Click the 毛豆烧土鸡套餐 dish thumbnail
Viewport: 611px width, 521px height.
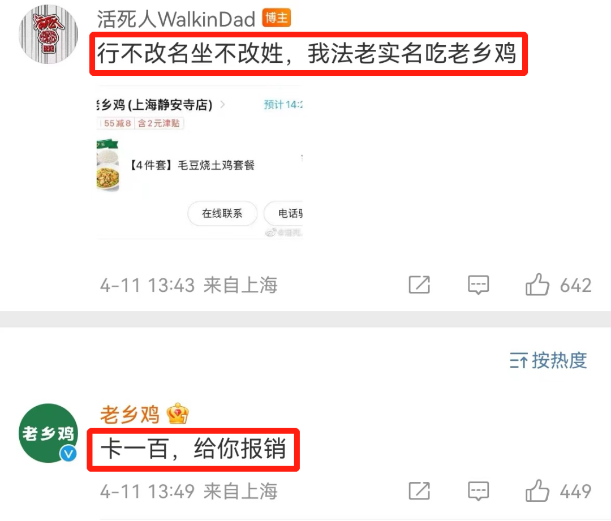tap(107, 165)
